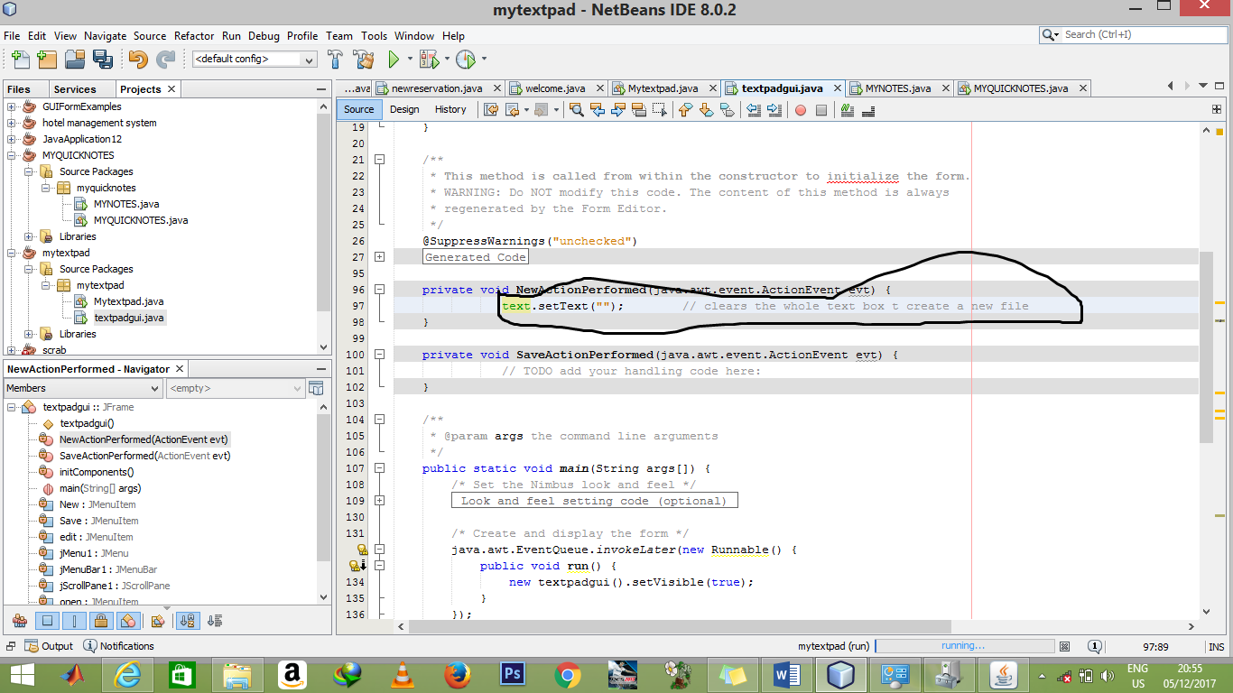Click the Save All disks icon

coord(102,60)
